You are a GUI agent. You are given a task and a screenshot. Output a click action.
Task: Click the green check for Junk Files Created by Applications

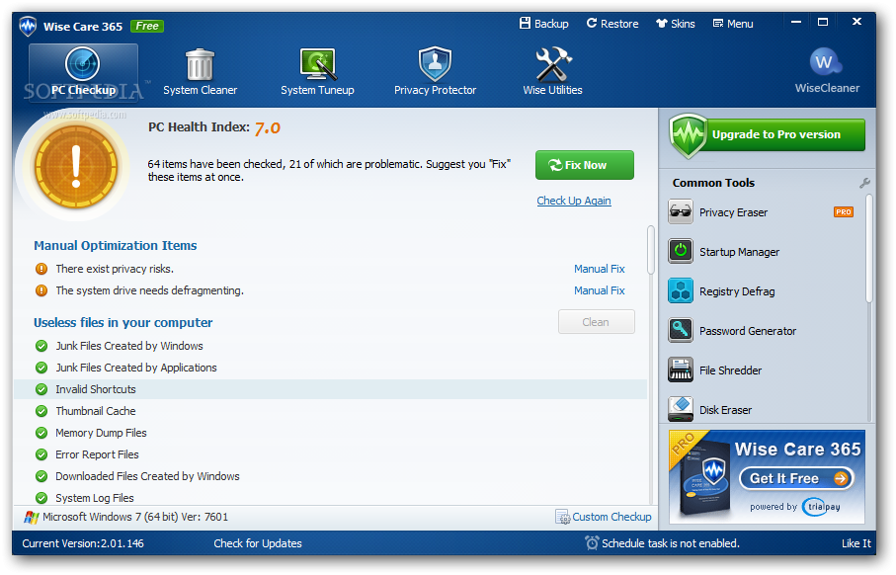[41, 368]
